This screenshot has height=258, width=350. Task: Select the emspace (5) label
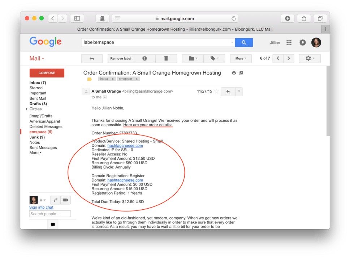[41, 132]
